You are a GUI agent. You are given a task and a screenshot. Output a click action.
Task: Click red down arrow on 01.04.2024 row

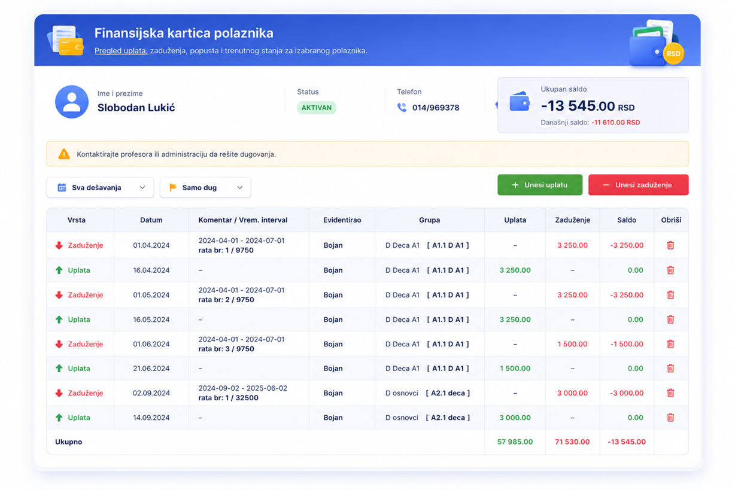[x=59, y=245]
